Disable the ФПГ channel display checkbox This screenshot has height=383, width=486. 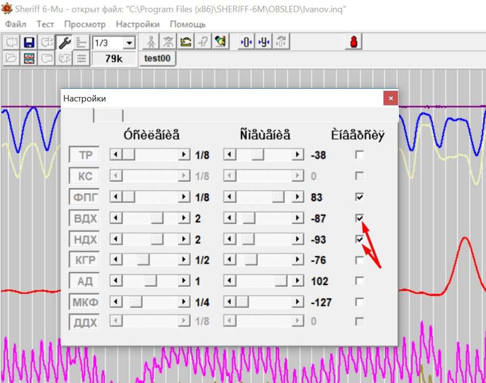(x=359, y=197)
